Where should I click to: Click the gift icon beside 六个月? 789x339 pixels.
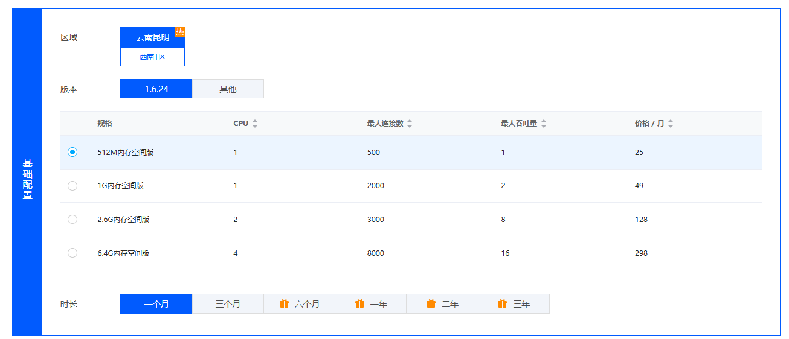coord(285,304)
